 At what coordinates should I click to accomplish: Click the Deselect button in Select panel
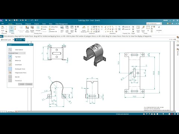click(x=29, y=84)
